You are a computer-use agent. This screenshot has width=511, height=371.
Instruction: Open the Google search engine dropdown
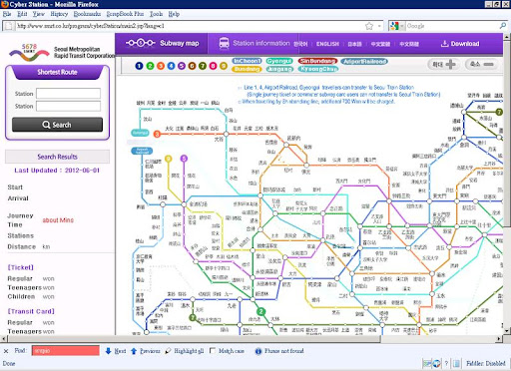click(x=397, y=26)
